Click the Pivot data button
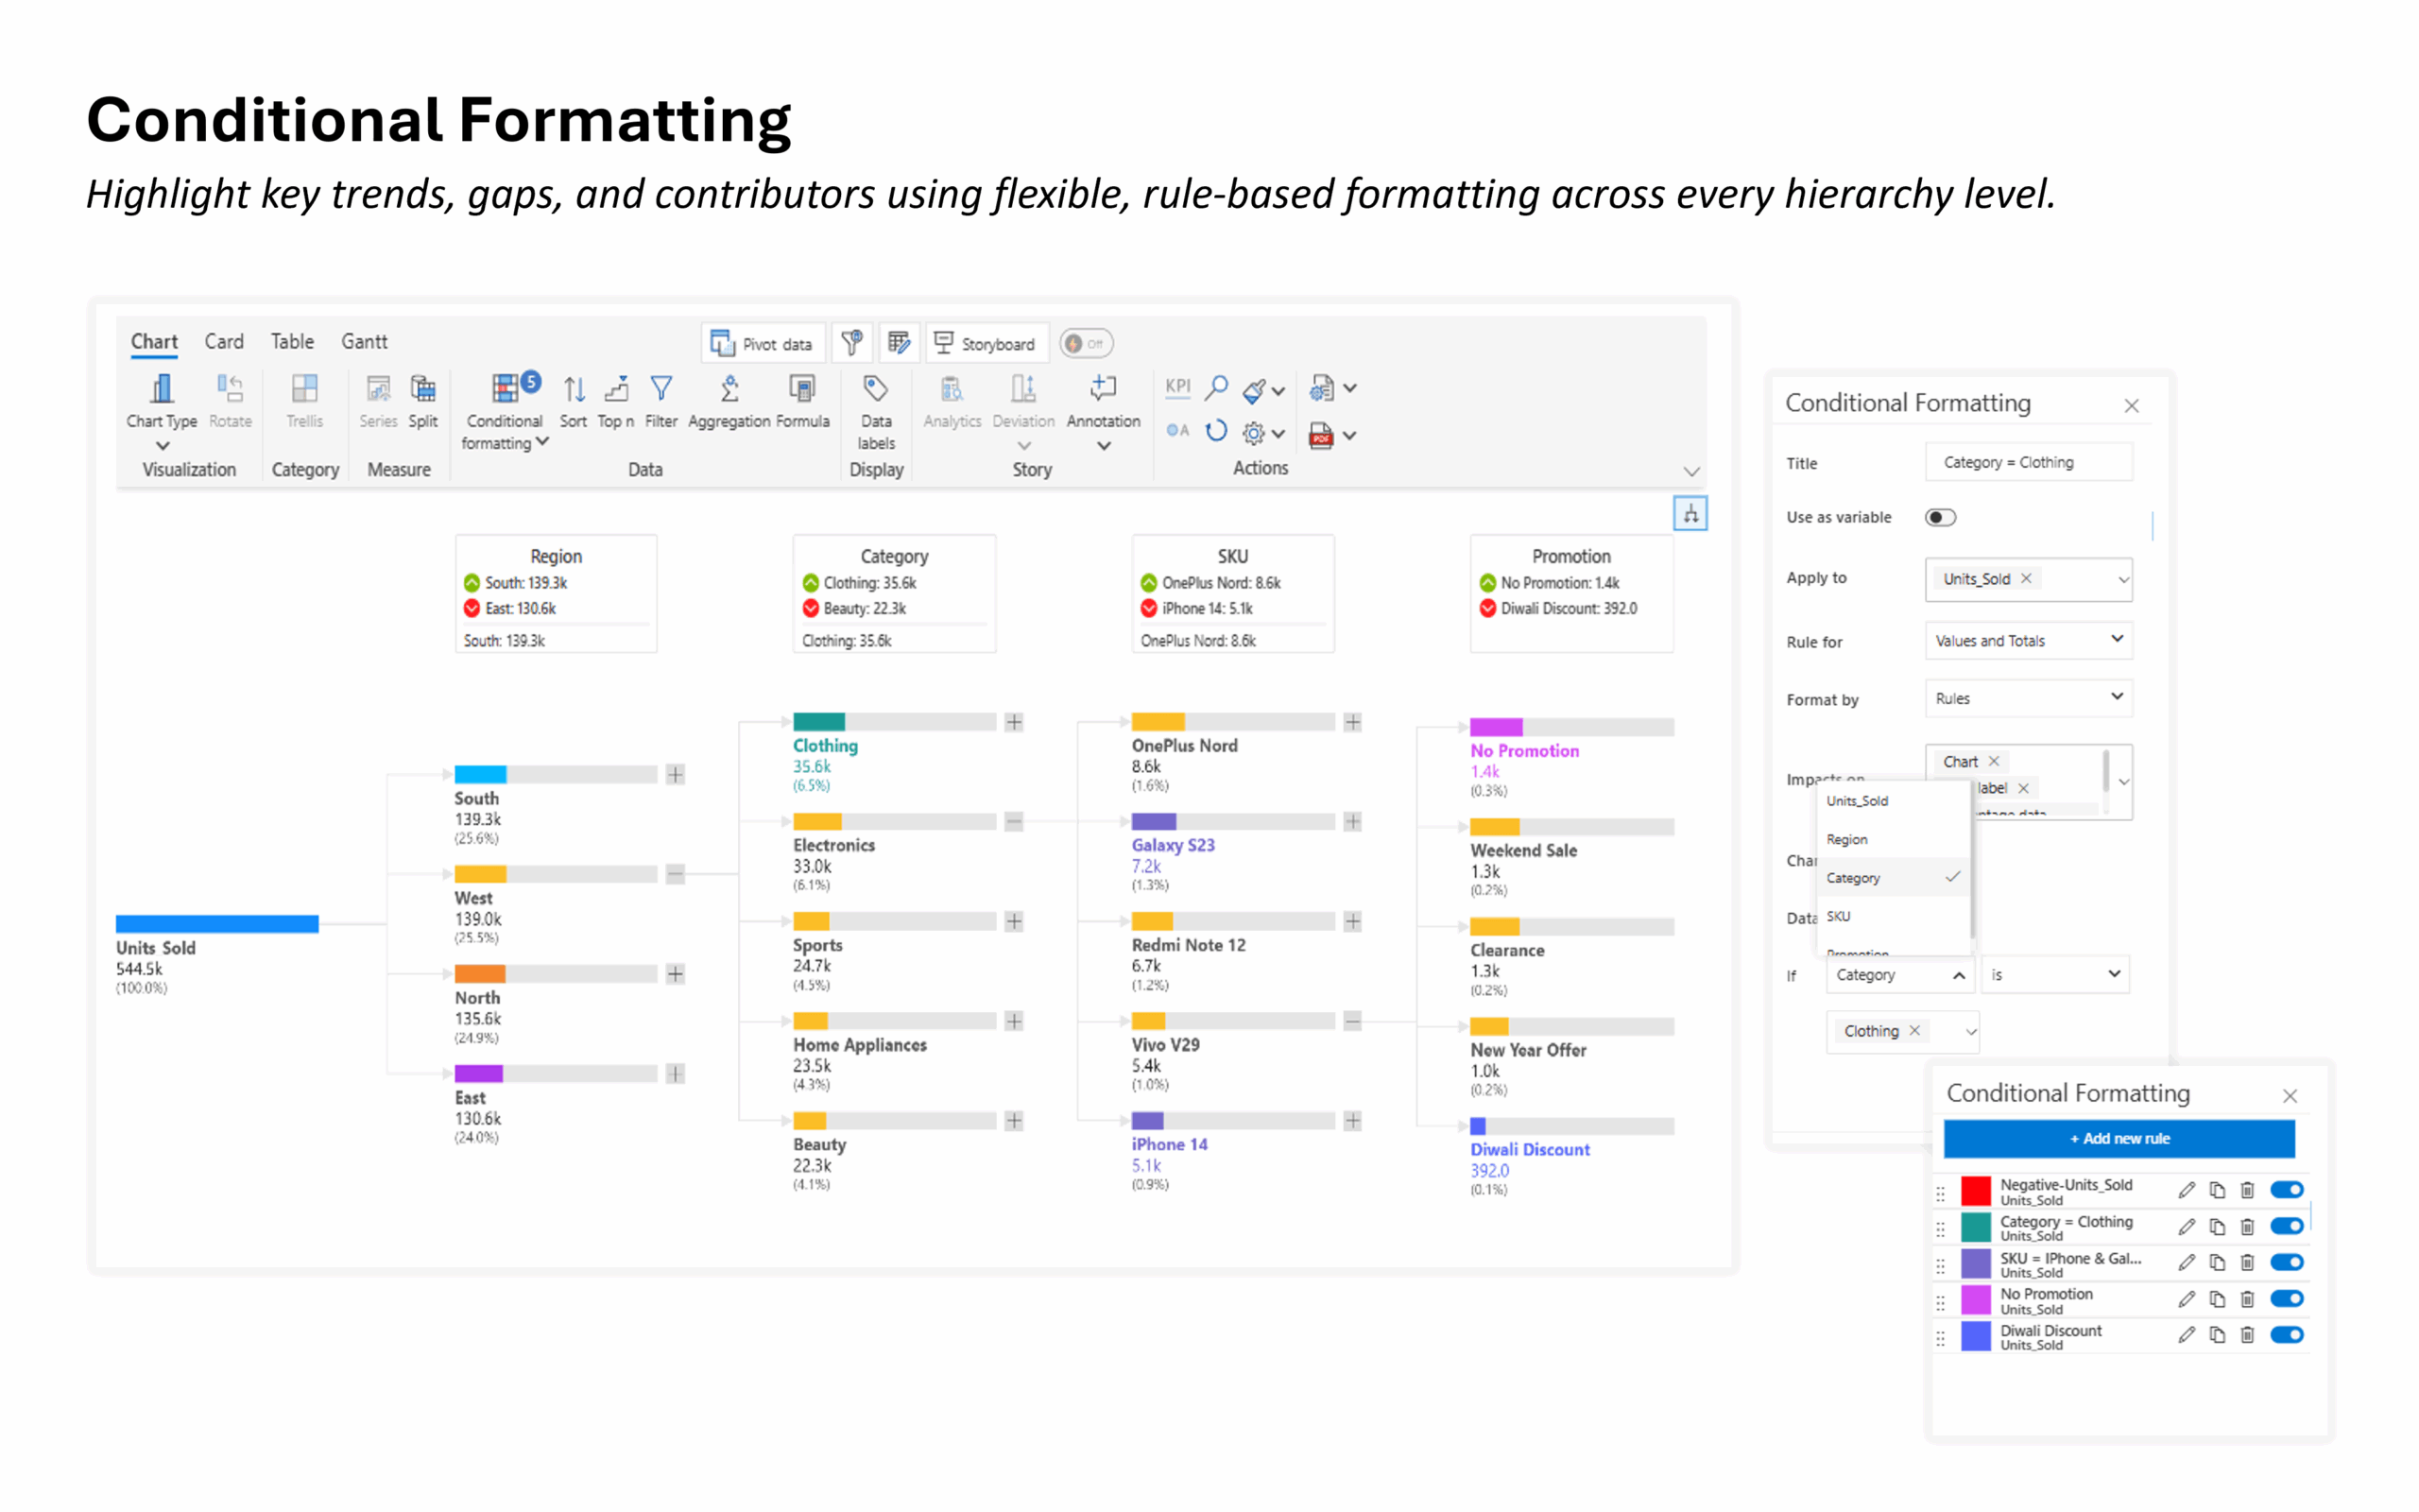 point(763,344)
